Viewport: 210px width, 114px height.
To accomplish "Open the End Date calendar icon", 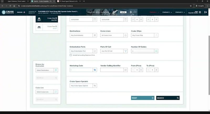I will pyautogui.click(x=125, y=19).
